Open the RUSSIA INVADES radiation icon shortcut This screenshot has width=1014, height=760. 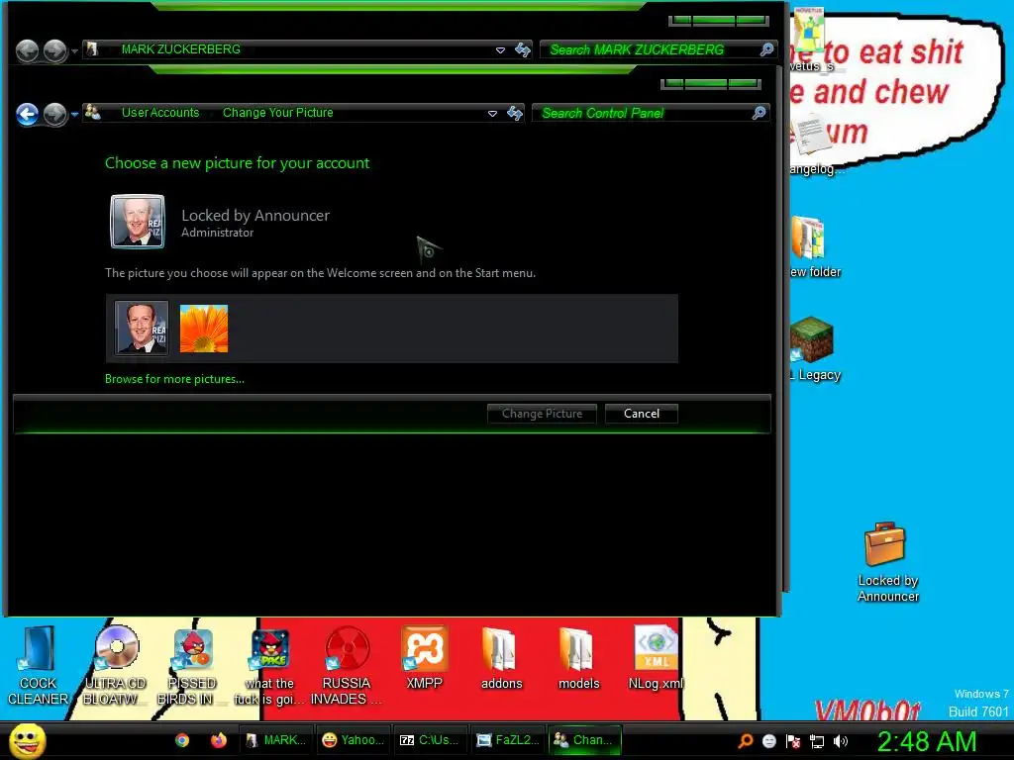pos(347,666)
